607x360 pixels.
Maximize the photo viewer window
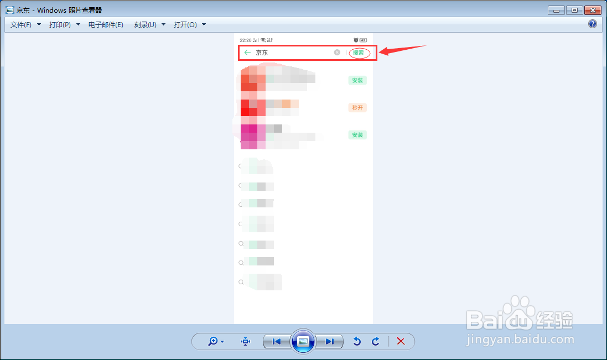pos(574,11)
